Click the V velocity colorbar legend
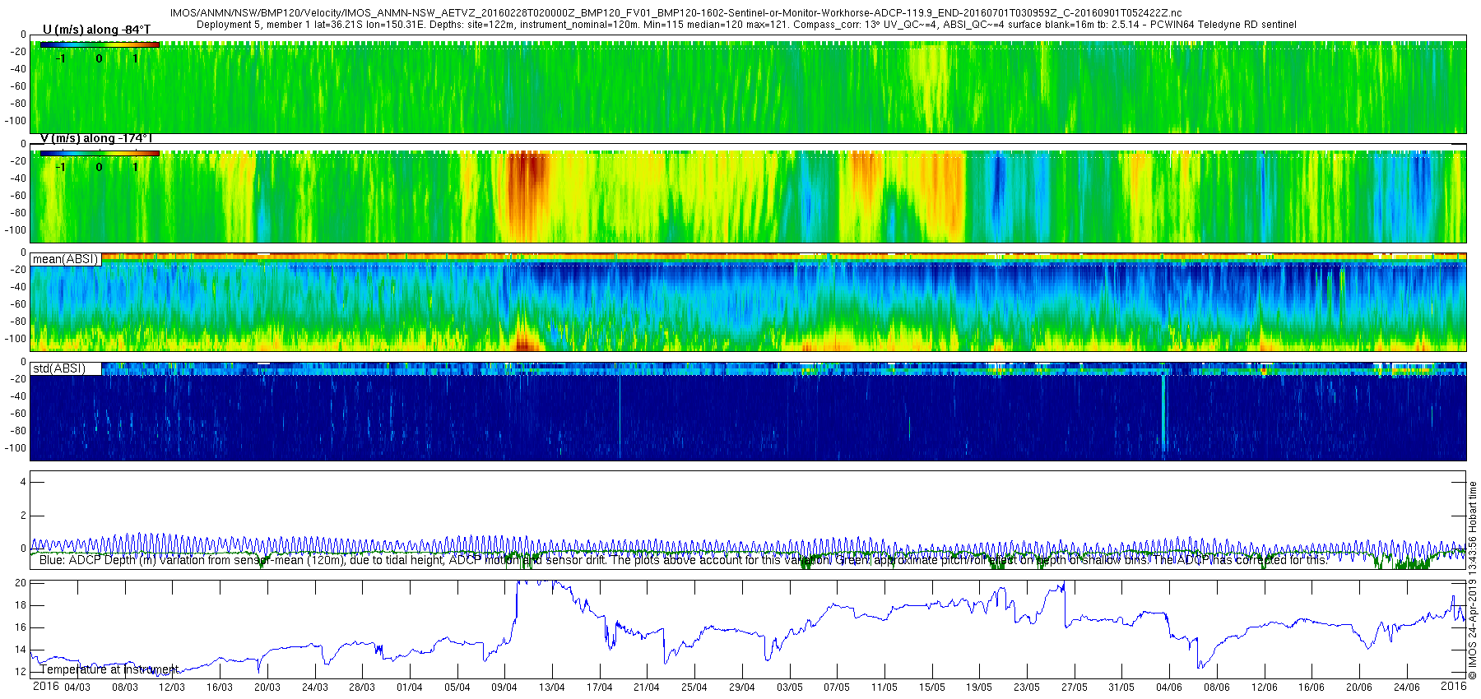This screenshot has height=699, width=1481. tap(99, 153)
